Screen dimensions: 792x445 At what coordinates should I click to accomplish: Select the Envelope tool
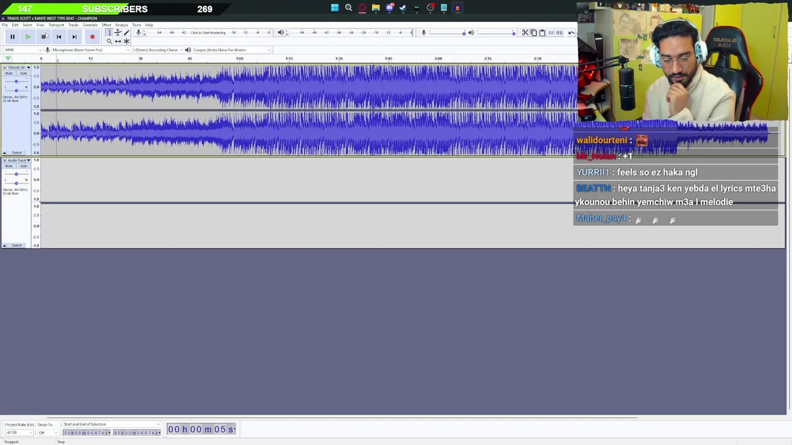[118, 33]
